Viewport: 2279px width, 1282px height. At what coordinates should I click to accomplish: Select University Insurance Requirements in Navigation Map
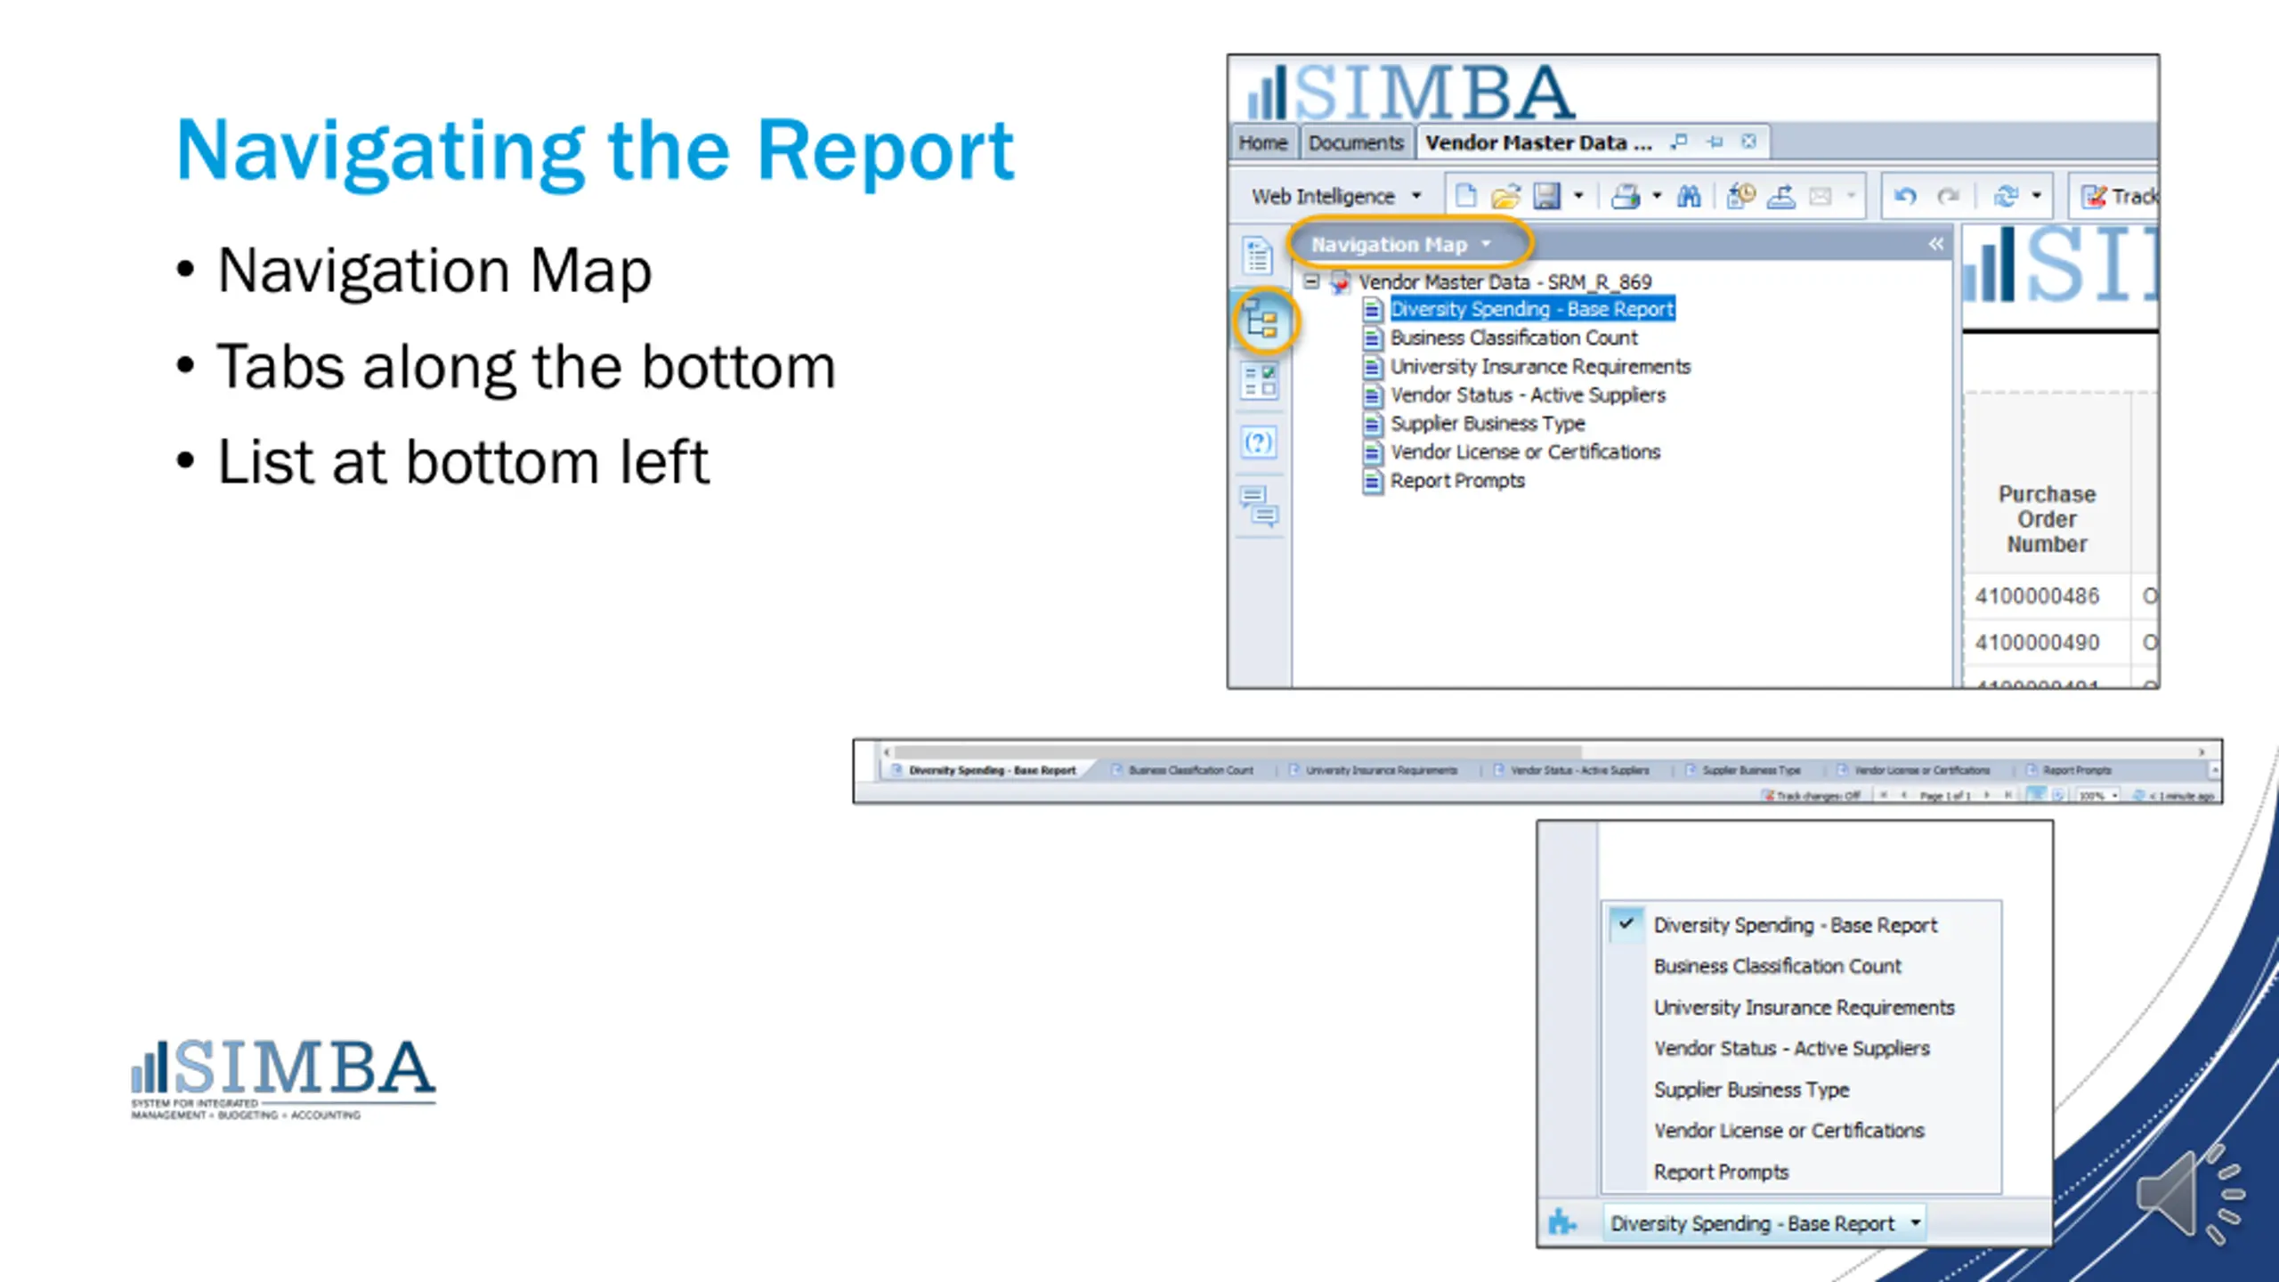[1540, 366]
